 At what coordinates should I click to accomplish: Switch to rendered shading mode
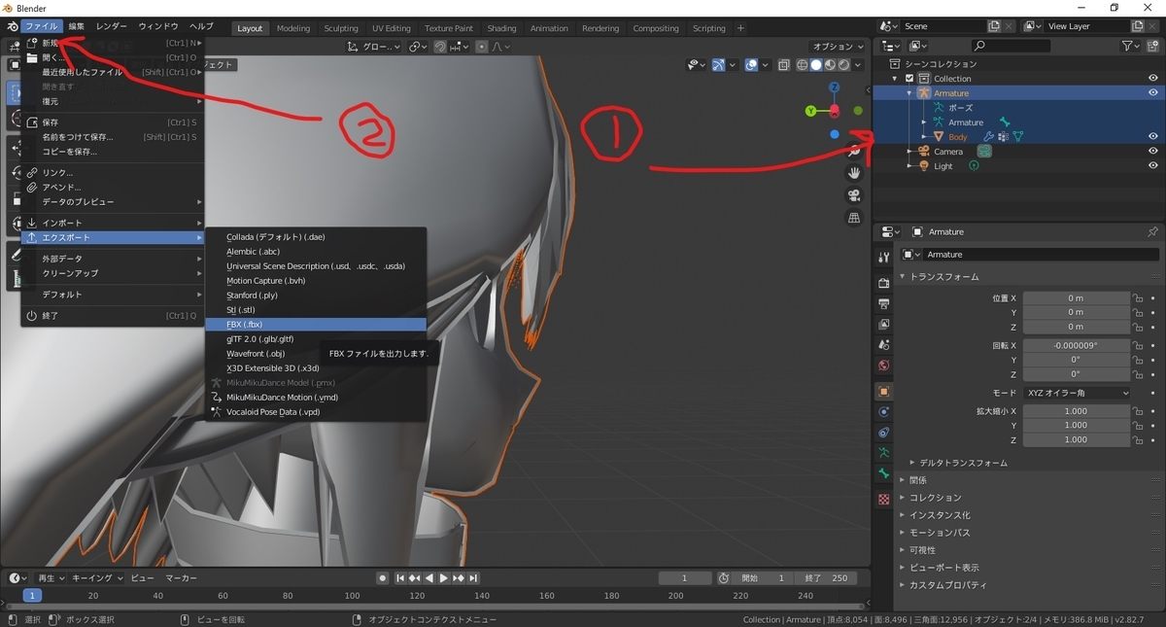[x=843, y=65]
